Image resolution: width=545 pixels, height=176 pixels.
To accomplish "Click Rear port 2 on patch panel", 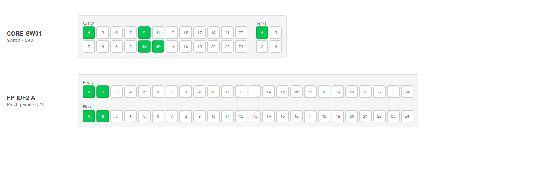I will 103,116.
